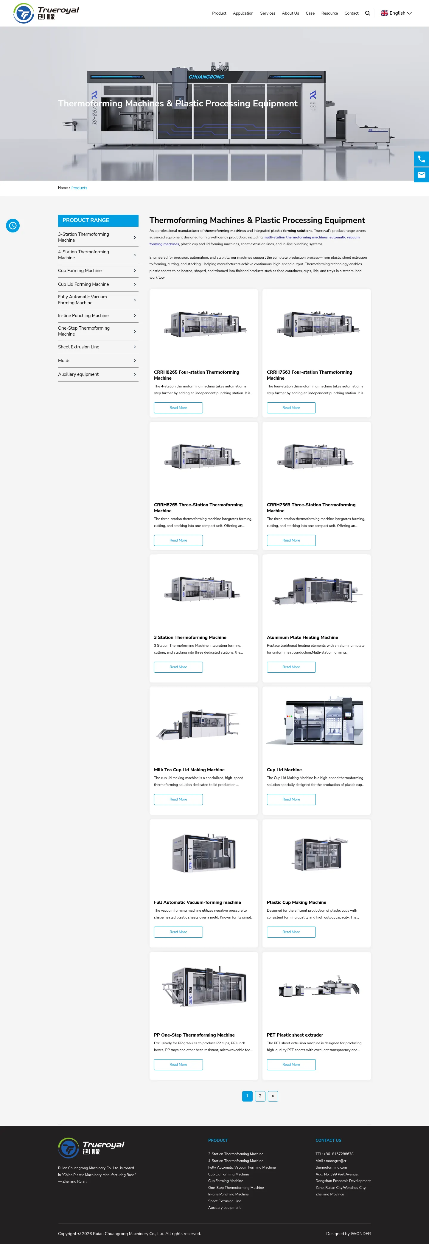This screenshot has height=1244, width=429.
Task: Click the Trueroyal logo in footer
Action: click(x=91, y=1148)
